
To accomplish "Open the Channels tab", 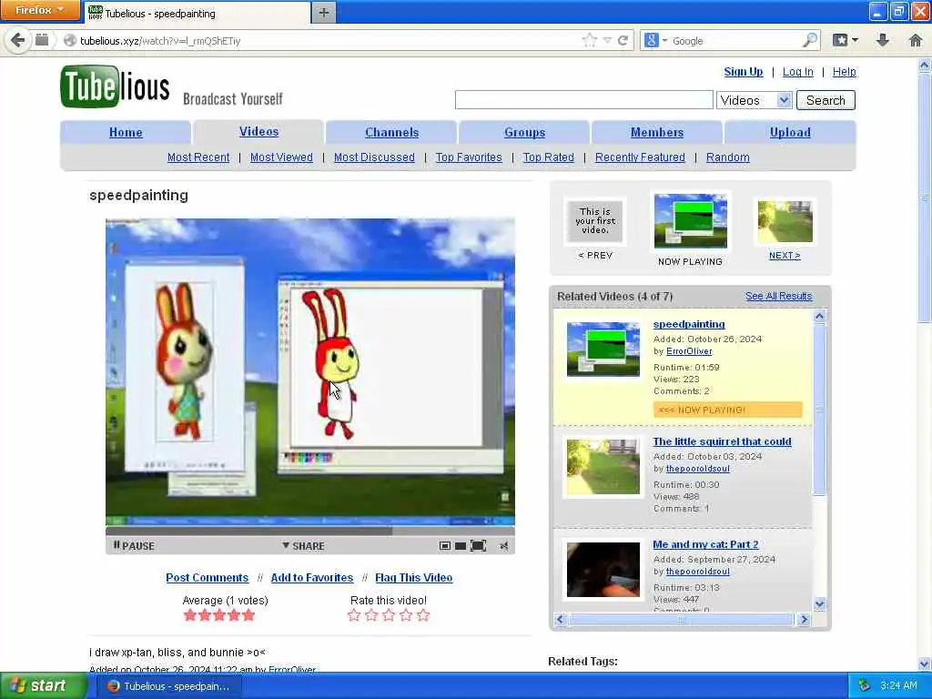I will pos(391,132).
